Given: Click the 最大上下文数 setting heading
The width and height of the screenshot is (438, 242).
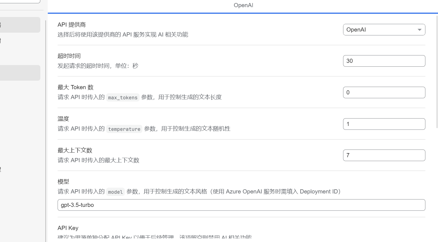Looking at the screenshot, I should click(75, 150).
